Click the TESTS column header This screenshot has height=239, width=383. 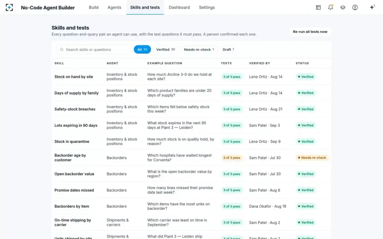[226, 63]
